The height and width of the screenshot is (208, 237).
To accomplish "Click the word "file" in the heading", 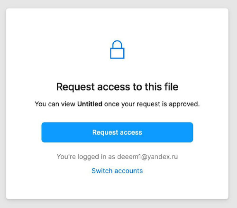I will [171, 86].
